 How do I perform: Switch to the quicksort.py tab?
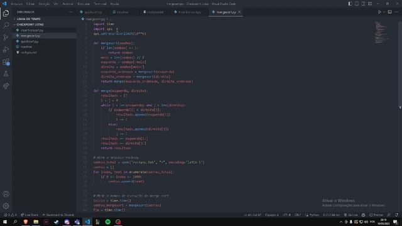point(91,12)
